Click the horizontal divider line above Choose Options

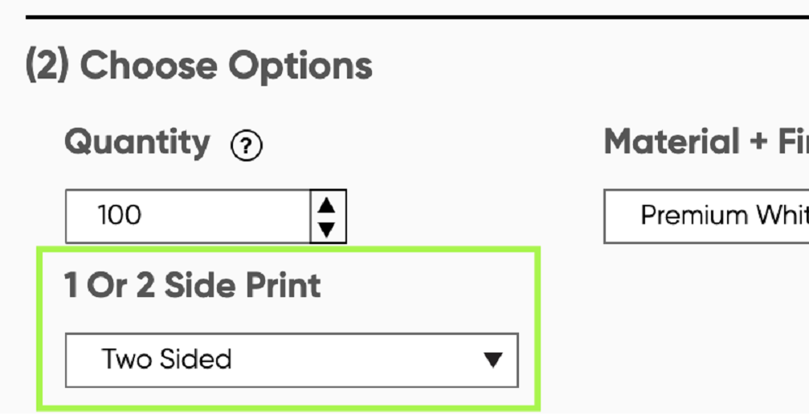pos(402,16)
